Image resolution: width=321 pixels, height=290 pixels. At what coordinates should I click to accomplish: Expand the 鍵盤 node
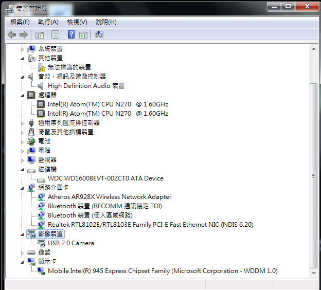click(x=22, y=253)
